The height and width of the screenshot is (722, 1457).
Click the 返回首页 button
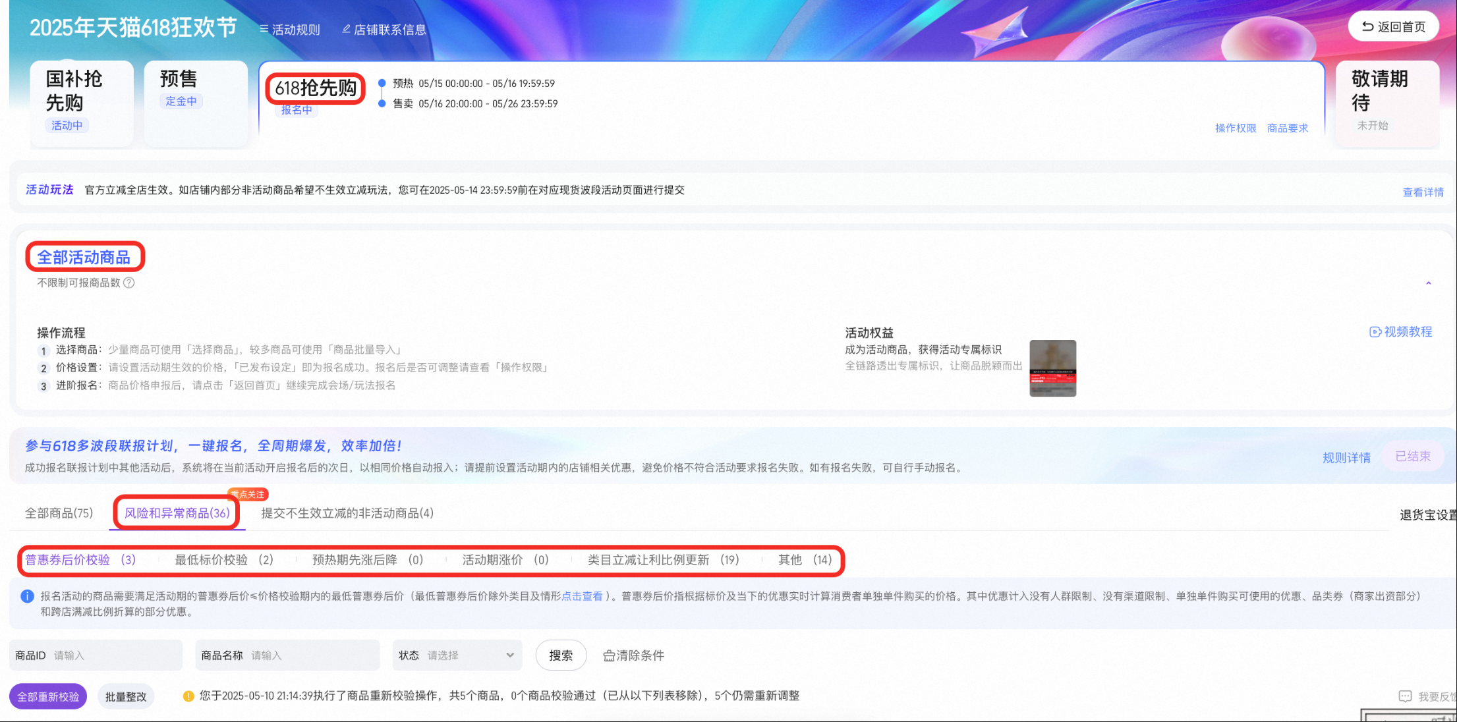pyautogui.click(x=1393, y=27)
